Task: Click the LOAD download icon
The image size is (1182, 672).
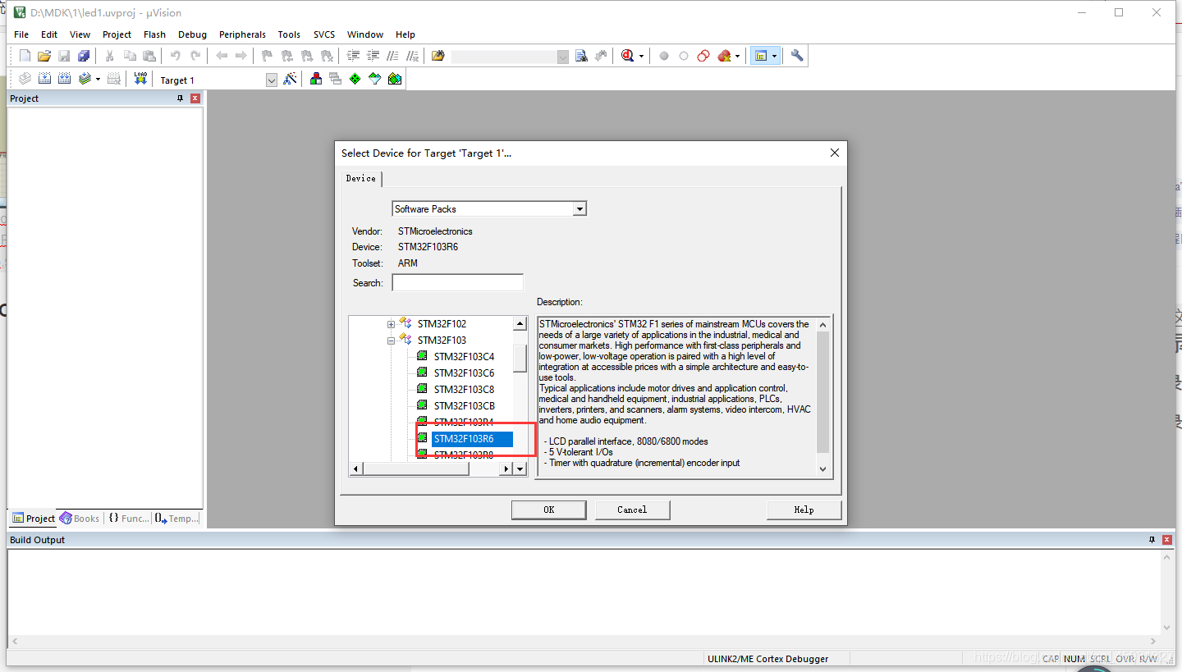Action: pos(140,79)
